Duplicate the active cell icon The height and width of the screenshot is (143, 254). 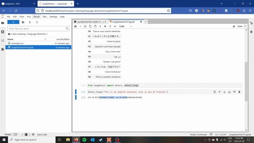coord(214,92)
